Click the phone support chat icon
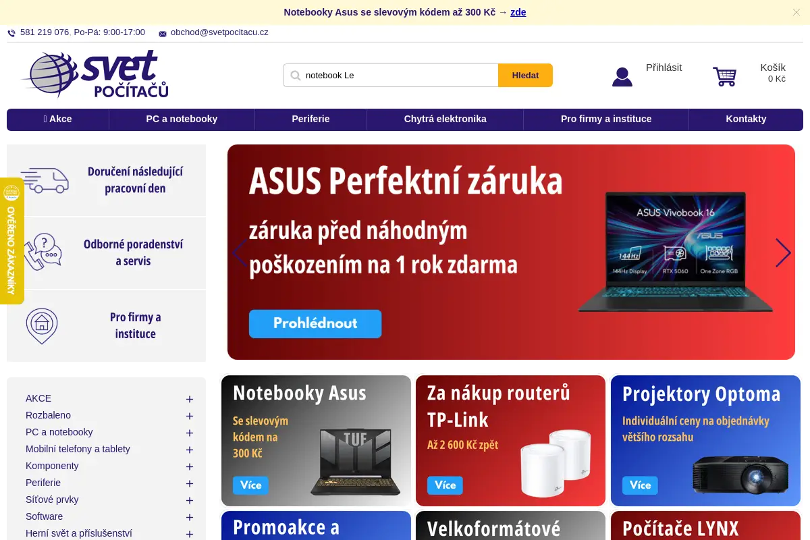The height and width of the screenshot is (540, 810). click(x=43, y=252)
